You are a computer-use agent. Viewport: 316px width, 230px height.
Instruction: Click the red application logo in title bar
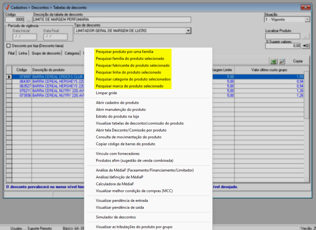(7, 8)
